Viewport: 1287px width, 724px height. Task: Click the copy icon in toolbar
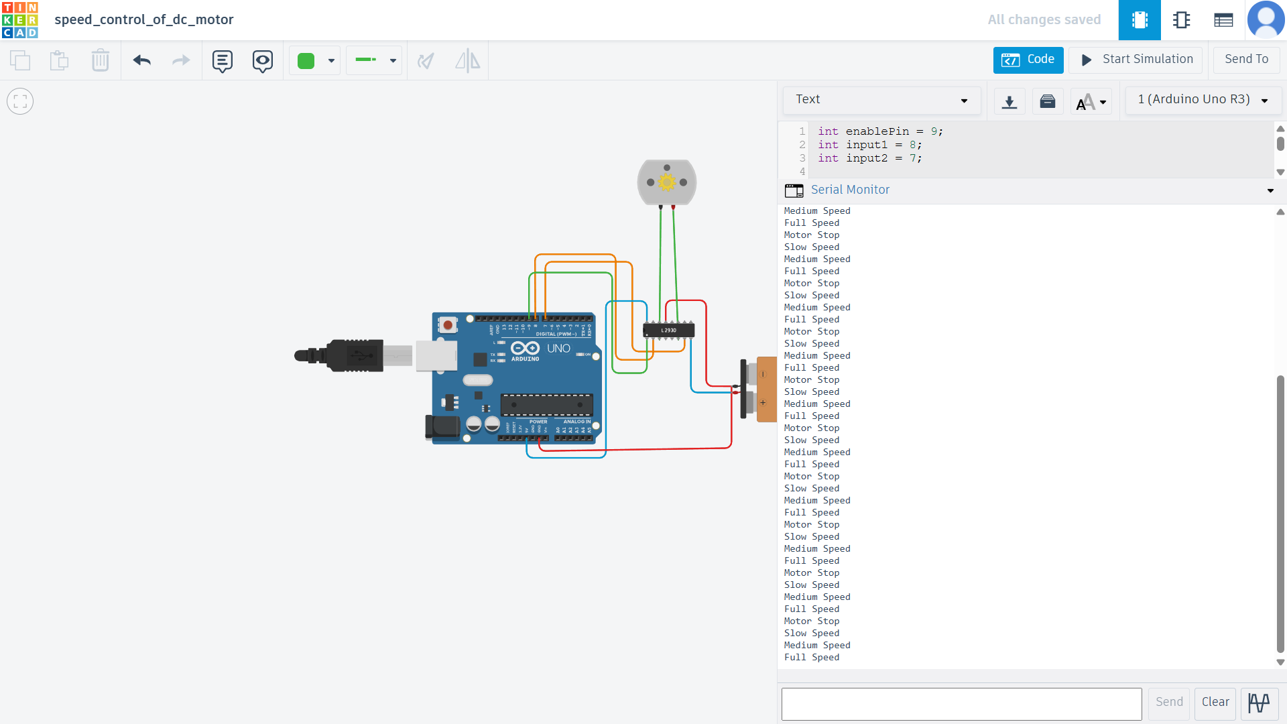(20, 61)
